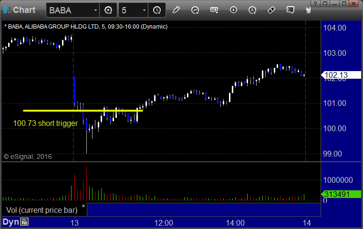This screenshot has height=229, width=363.
Task: Maximize the chart window
Action: pos(344,3)
